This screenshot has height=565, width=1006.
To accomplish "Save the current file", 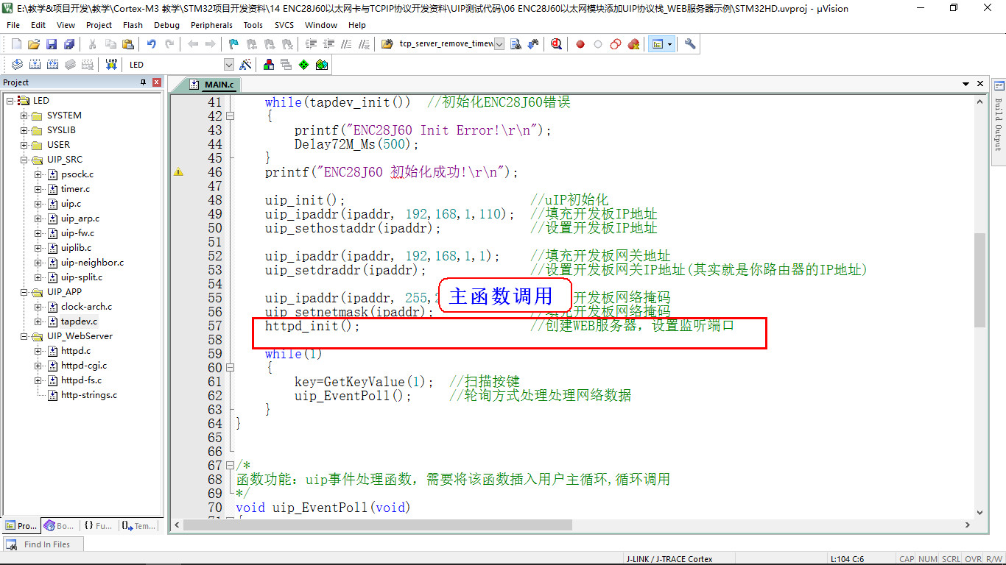I will point(52,44).
